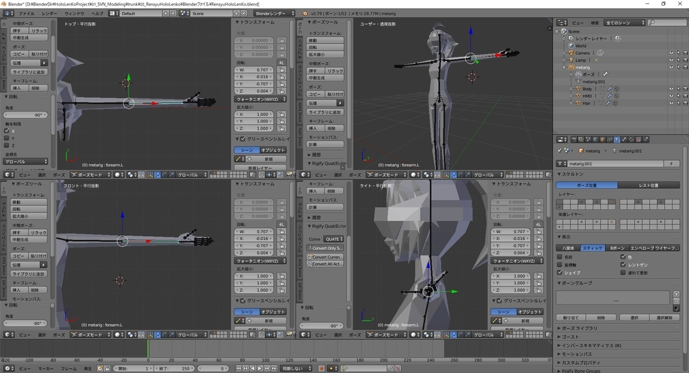This screenshot has height=373, width=689.
Task: Open the Blenderレンダー engine dropdown
Action: click(275, 13)
